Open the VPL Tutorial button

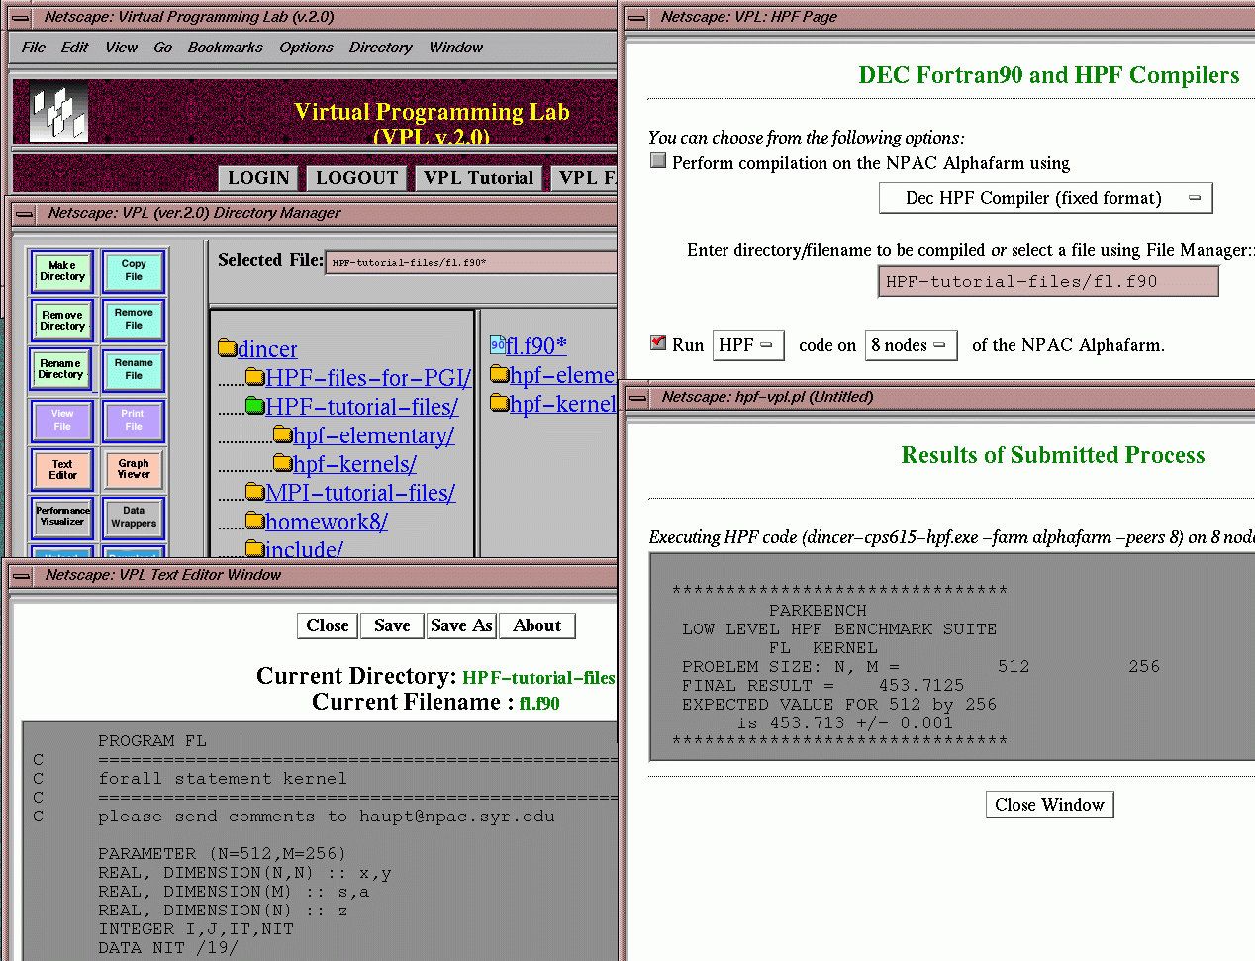click(x=478, y=178)
